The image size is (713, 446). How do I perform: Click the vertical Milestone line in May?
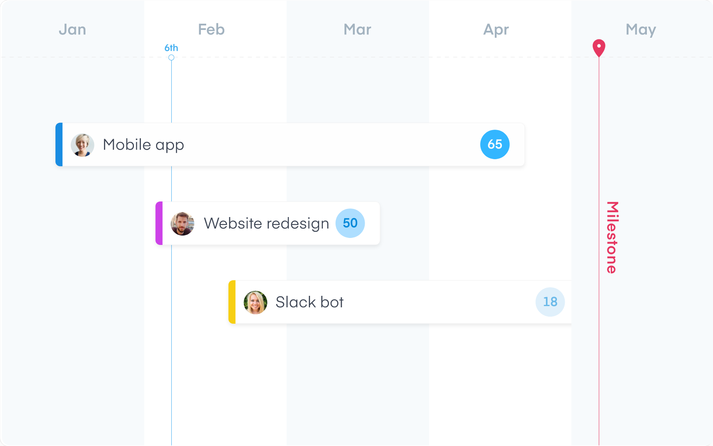point(599,369)
